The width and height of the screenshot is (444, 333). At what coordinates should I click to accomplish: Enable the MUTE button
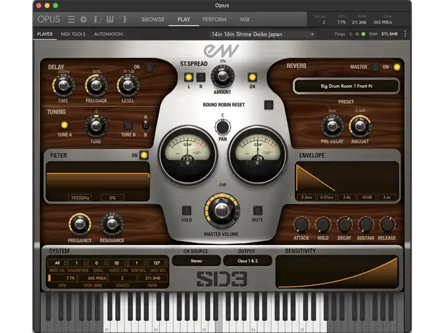(258, 210)
